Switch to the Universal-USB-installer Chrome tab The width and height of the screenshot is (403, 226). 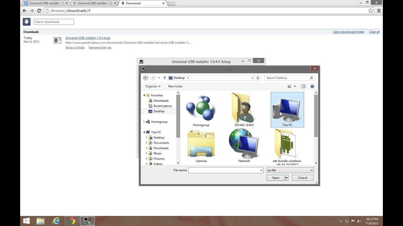coord(46,3)
